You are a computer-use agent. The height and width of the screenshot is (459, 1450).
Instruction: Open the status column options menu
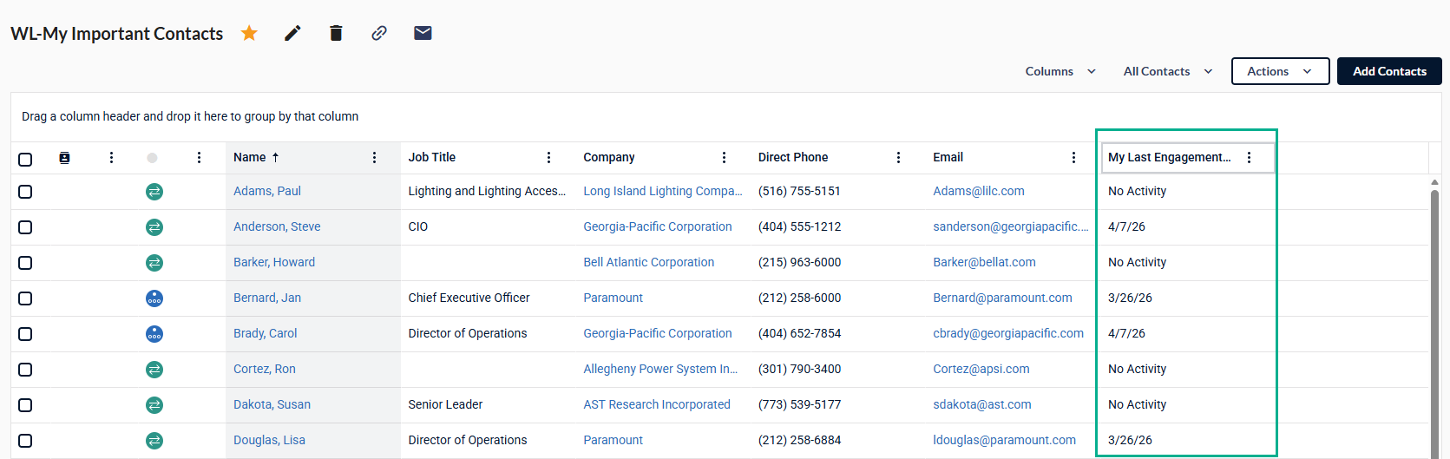click(x=199, y=157)
